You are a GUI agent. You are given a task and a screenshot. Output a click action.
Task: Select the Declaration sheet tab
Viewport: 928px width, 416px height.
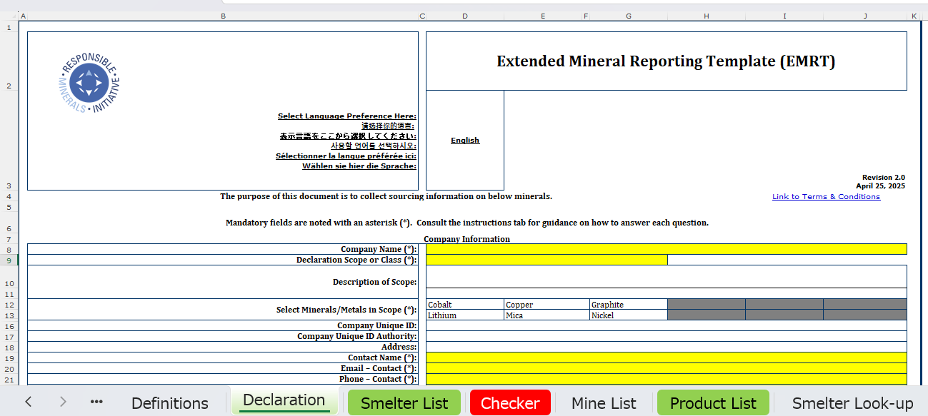(x=284, y=400)
